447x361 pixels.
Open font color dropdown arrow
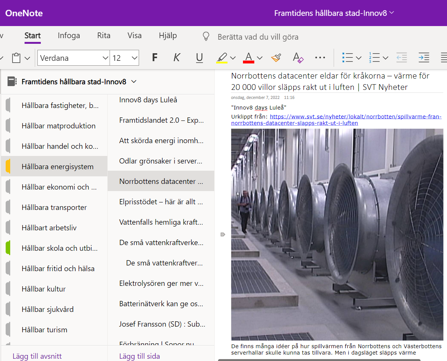click(x=260, y=58)
